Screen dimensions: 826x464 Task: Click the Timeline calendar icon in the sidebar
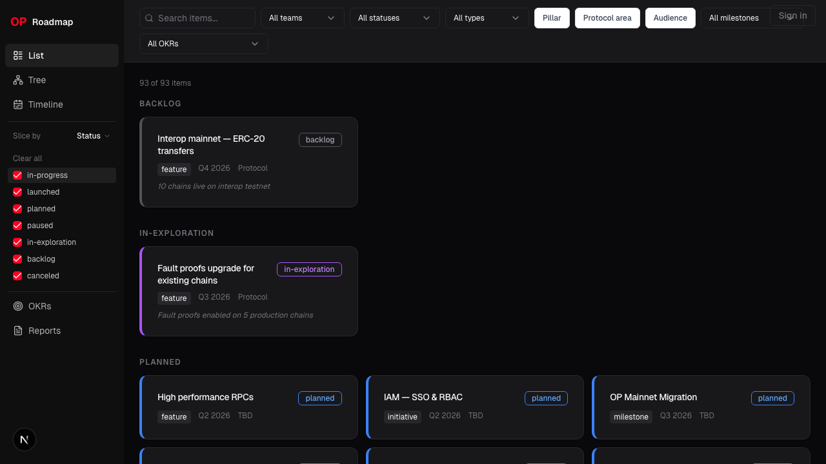(18, 104)
